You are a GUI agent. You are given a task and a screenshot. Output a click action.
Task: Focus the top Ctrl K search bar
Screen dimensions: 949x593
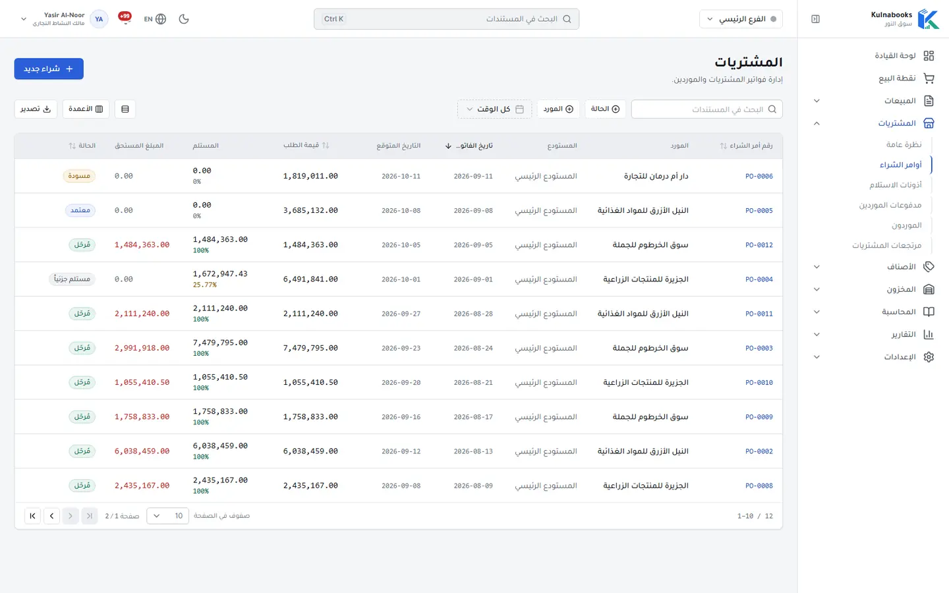pos(446,19)
